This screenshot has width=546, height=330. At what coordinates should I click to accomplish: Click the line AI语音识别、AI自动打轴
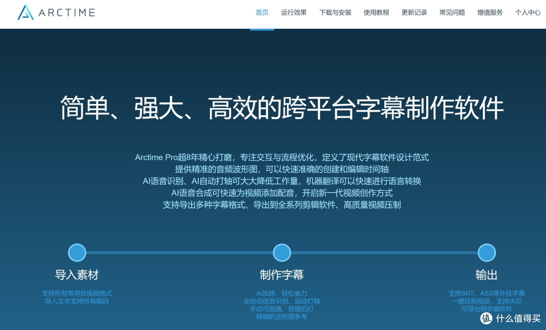[282, 181]
